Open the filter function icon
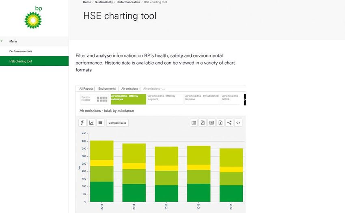 82,123
